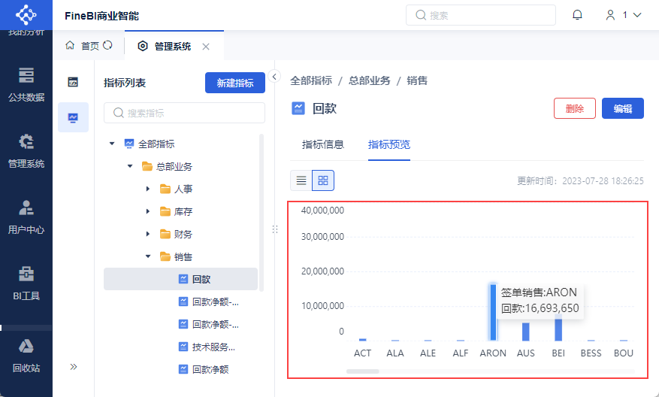Image resolution: width=659 pixels, height=397 pixels.
Task: Go to 用户中心 in sidebar
Action: pyautogui.click(x=26, y=217)
